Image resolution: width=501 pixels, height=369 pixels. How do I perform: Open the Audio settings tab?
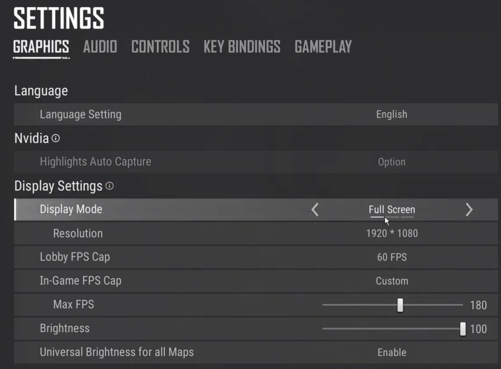pos(100,47)
